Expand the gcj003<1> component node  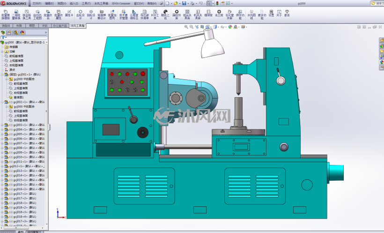[x=2, y=125]
